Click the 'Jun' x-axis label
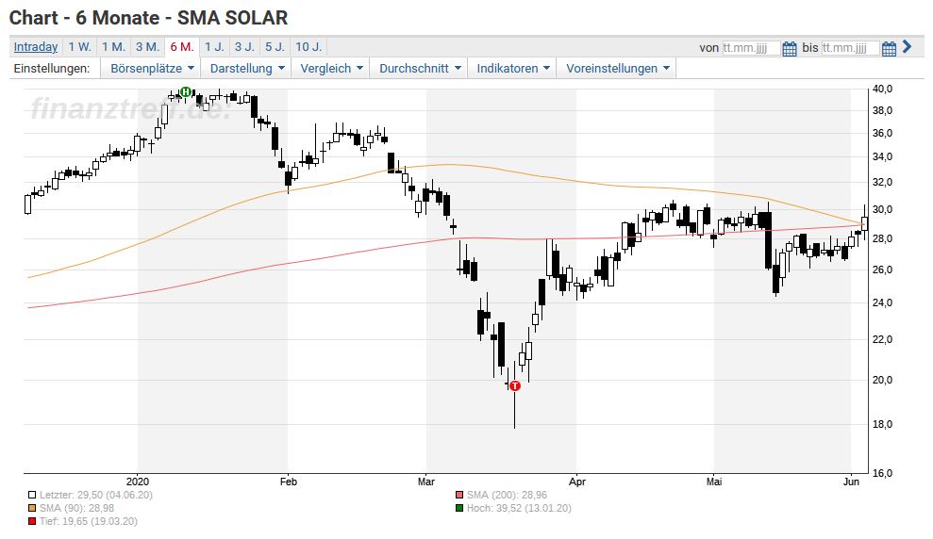This screenshot has height=539, width=933. [x=851, y=482]
